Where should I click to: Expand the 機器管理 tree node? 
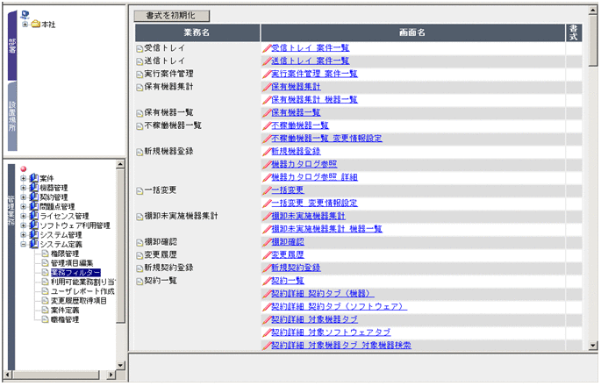click(24, 188)
